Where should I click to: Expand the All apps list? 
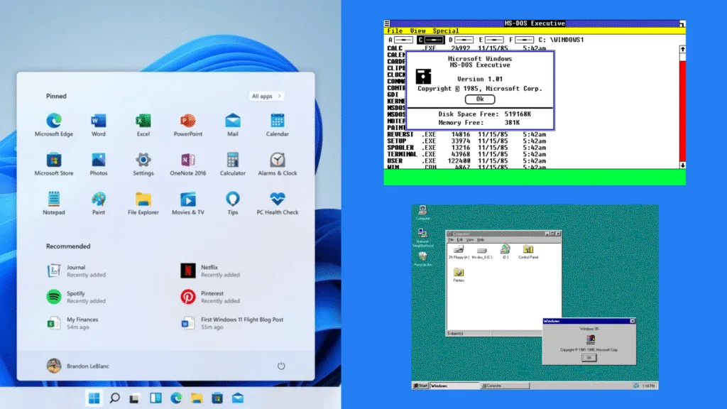coord(266,95)
